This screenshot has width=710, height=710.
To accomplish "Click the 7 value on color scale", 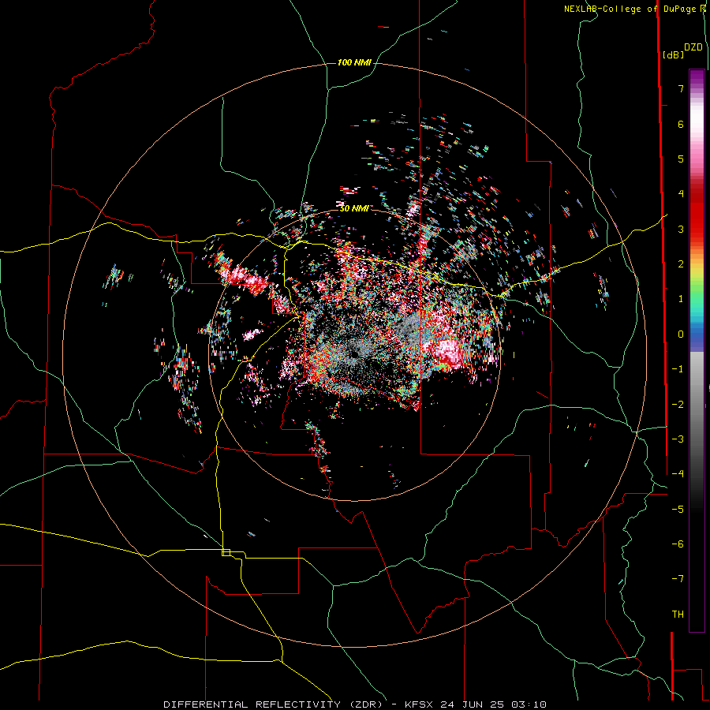I will click(681, 88).
